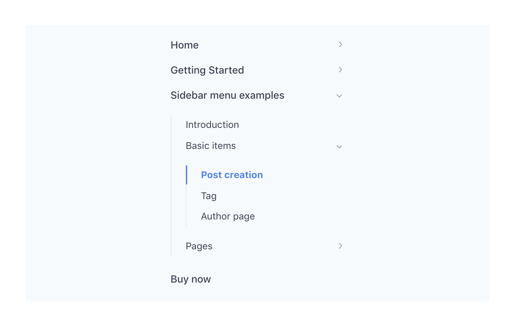Click the chevron icon beside Pages
Image resolution: width=515 pixels, height=326 pixels.
340,246
